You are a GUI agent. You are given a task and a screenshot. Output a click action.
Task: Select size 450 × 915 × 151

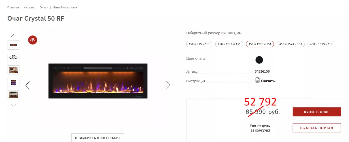click(199, 44)
